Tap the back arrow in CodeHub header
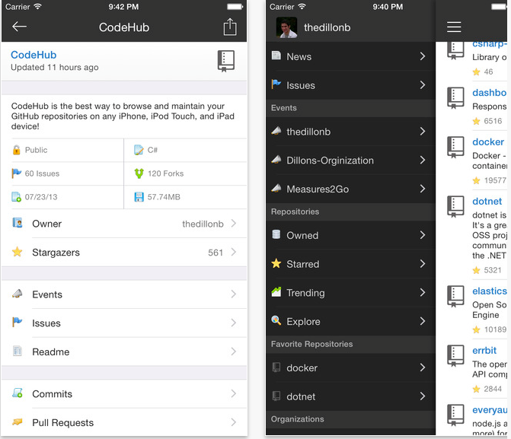 (x=19, y=27)
